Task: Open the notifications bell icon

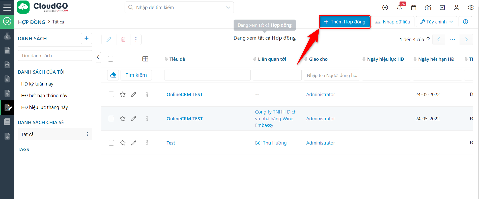Action: pyautogui.click(x=399, y=8)
